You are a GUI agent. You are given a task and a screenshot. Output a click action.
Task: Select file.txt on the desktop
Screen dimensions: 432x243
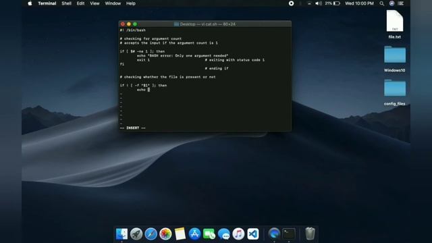394,24
